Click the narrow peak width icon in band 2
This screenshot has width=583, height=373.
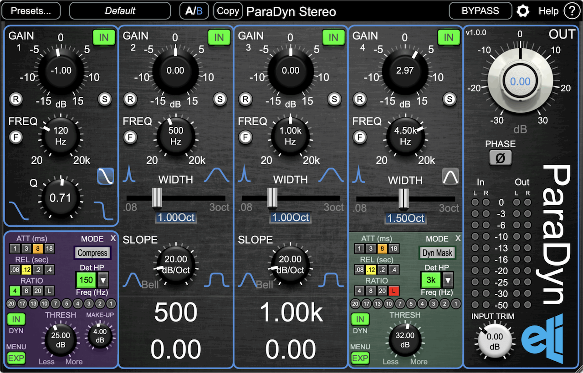click(129, 174)
